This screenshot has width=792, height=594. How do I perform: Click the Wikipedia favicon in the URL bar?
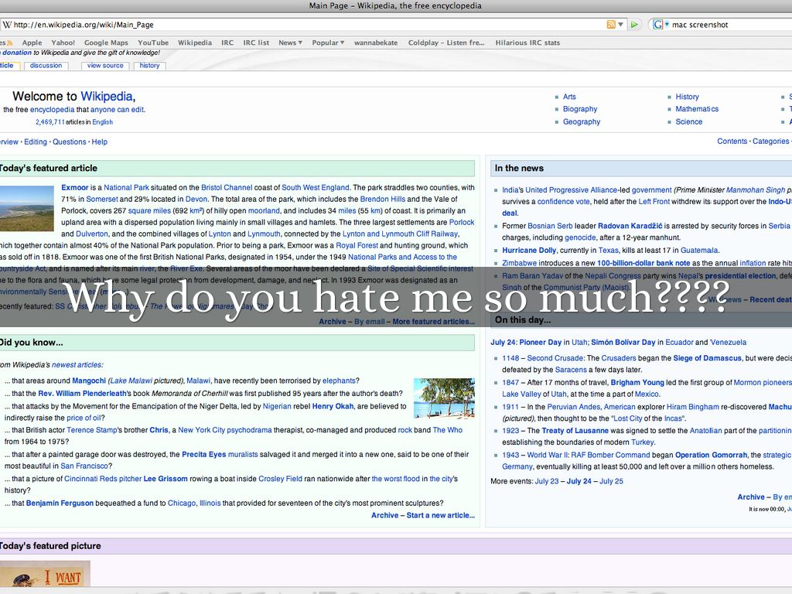coord(7,25)
